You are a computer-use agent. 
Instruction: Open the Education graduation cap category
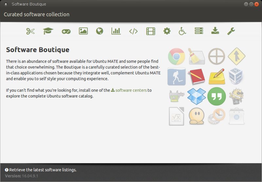(x=48, y=31)
